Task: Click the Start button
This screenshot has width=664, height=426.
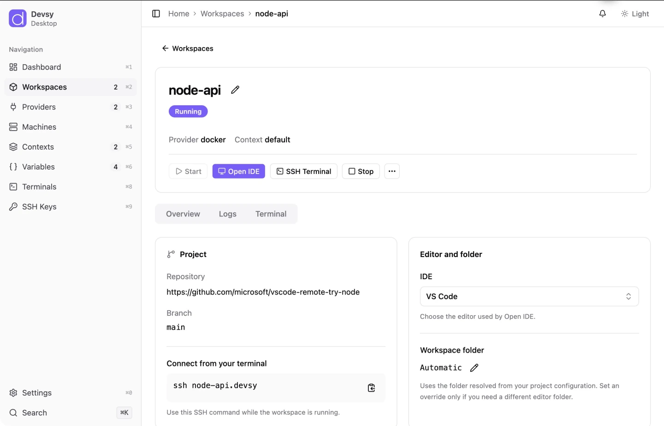Action: click(188, 171)
